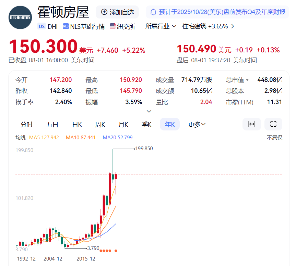Select the 年K chart tab

tap(170, 124)
